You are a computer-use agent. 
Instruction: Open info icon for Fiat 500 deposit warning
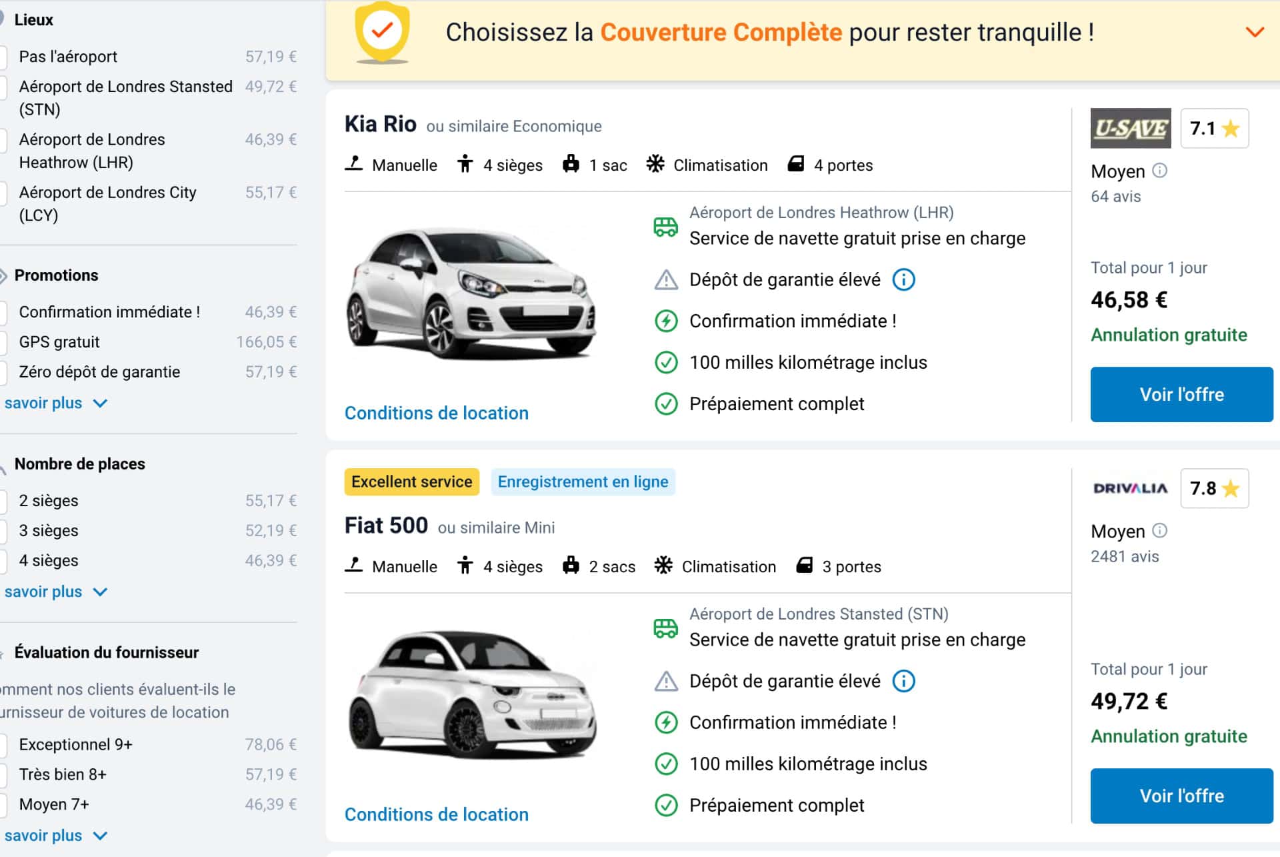[903, 681]
